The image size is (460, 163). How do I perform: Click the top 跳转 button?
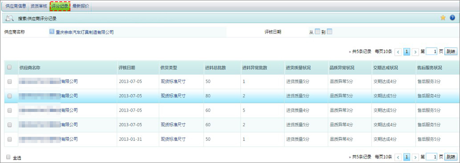coord(451,52)
